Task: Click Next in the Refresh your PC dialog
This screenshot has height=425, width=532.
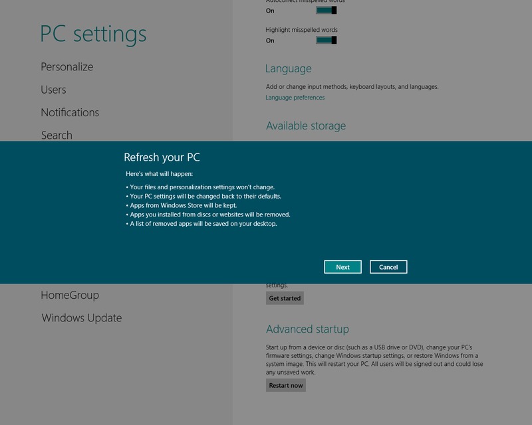Action: (x=342, y=267)
